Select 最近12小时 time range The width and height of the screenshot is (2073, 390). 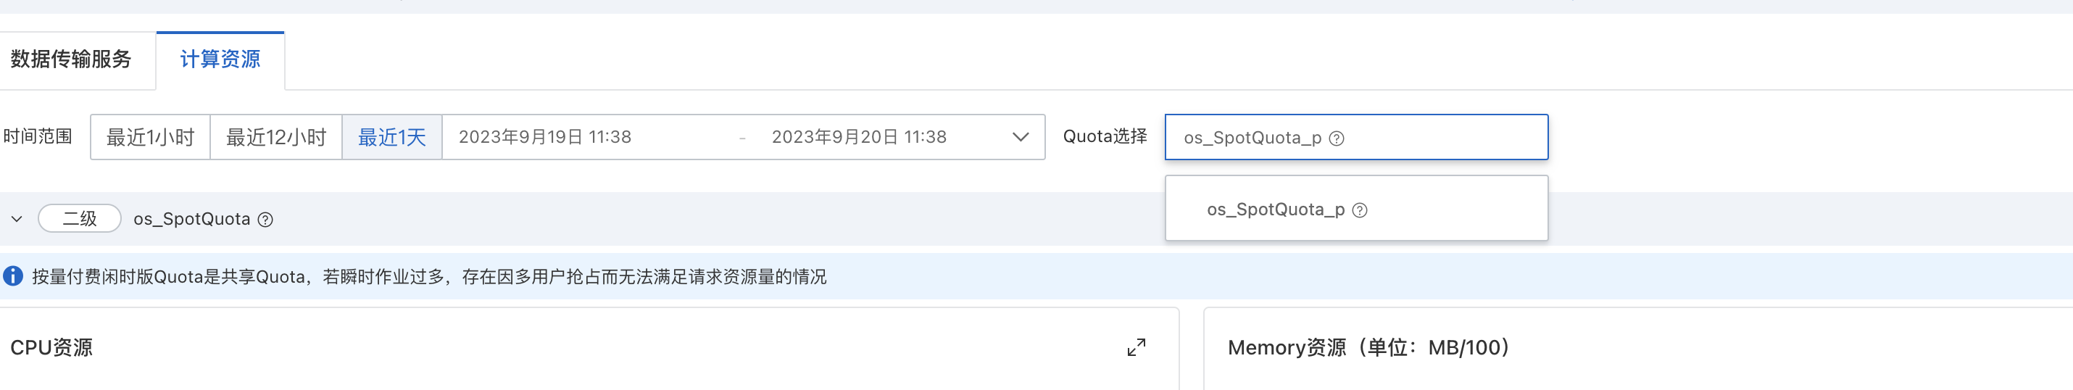[276, 137]
